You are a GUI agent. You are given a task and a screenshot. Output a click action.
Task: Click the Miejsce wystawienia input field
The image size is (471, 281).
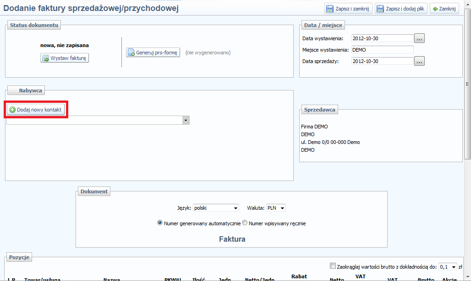point(382,50)
